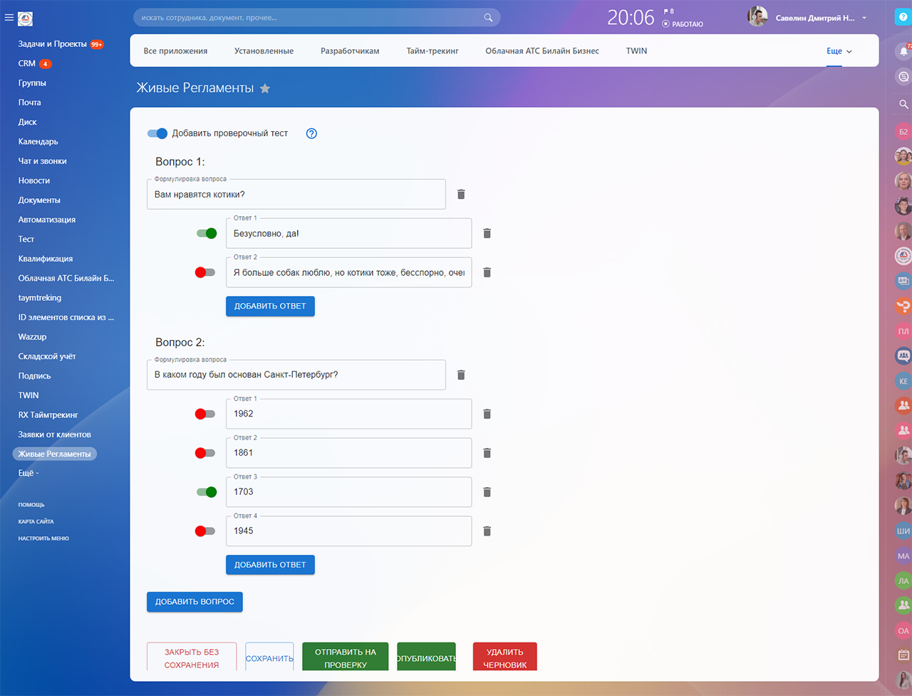Star Живые Регламенты as favorite
This screenshot has height=696, width=912.
point(265,88)
